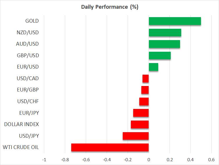The width and height of the screenshot is (219, 165).
Task: Select the EUR/JPY red bar
Action: click(x=141, y=113)
